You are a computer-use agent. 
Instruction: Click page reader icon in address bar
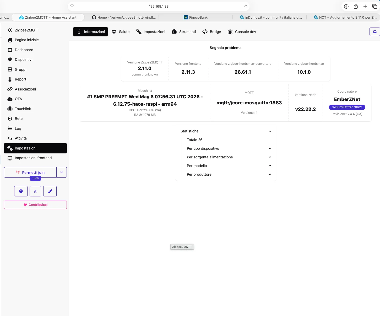click(x=72, y=6)
